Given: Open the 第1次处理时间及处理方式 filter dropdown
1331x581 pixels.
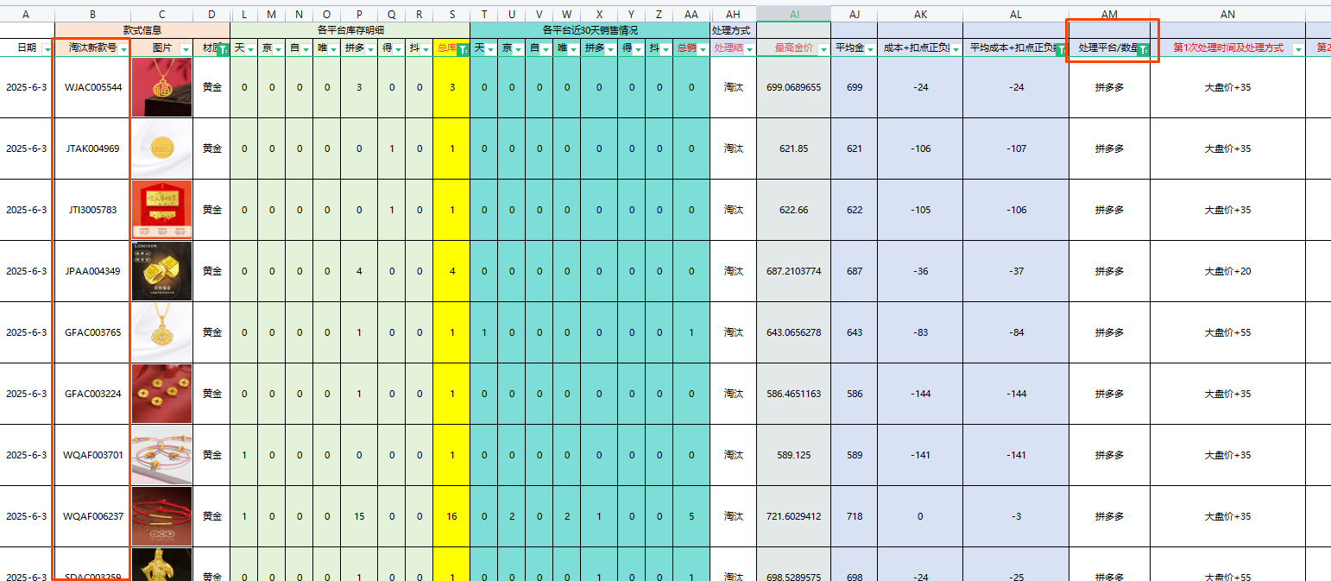Looking at the screenshot, I should click(1297, 50).
